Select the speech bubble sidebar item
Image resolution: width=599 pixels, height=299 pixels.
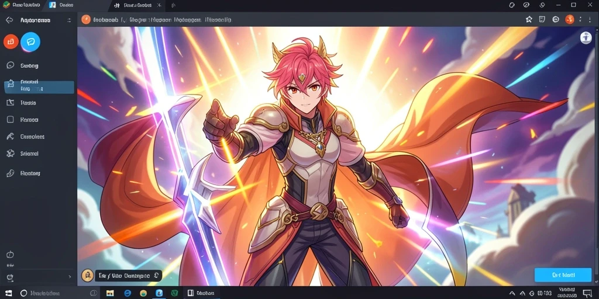pos(11,65)
